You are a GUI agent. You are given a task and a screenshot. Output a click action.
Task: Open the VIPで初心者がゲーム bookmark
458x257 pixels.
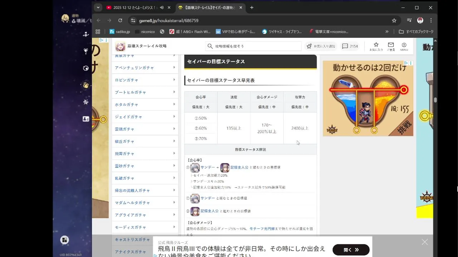click(x=235, y=31)
